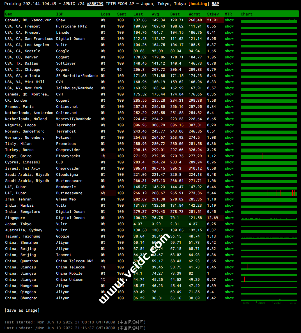Show MTR for Denver Cogent row

[x=229, y=57]
